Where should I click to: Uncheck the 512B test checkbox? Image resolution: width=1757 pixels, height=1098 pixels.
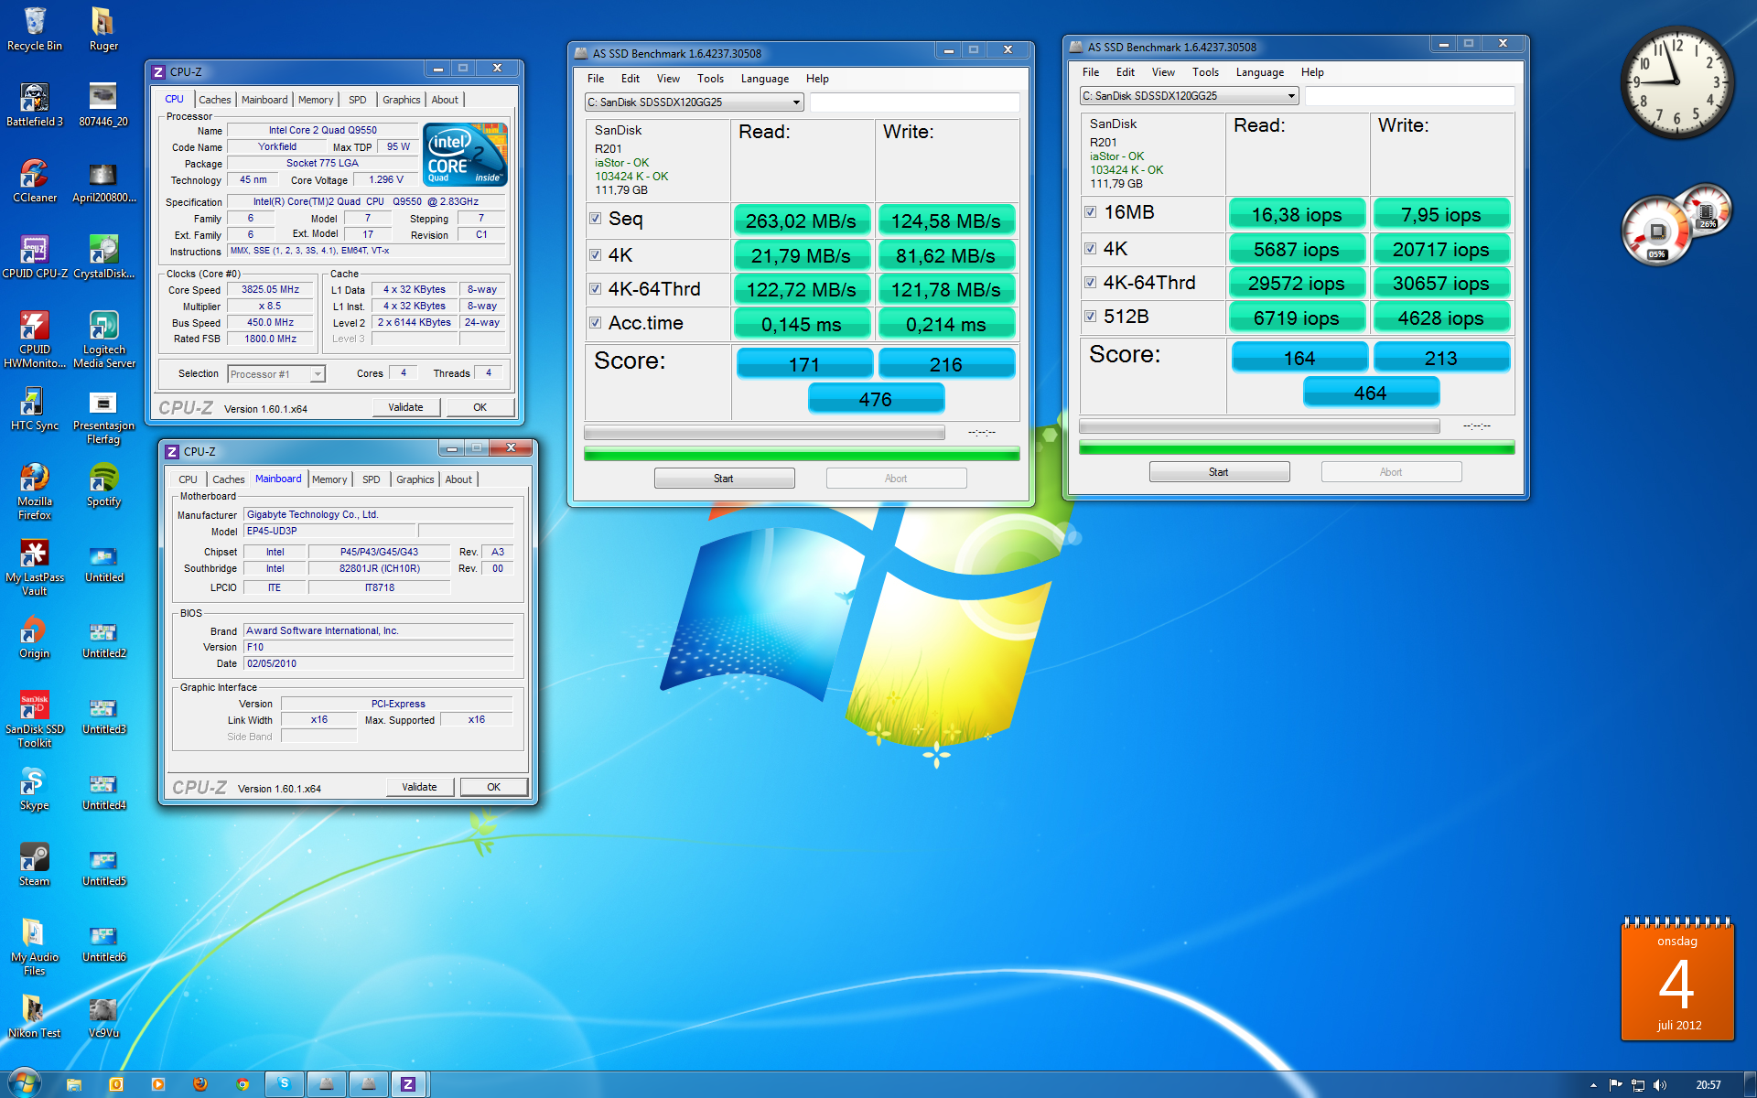click(x=1091, y=317)
